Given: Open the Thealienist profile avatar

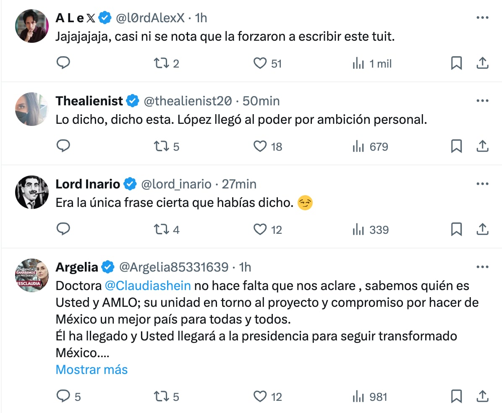Looking at the screenshot, I should pos(32,109).
